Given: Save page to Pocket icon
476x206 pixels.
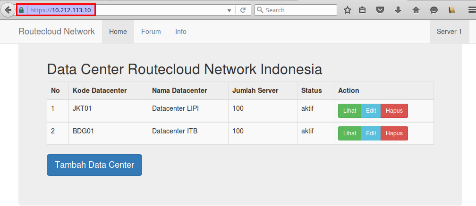Looking at the screenshot, I should coord(380,10).
